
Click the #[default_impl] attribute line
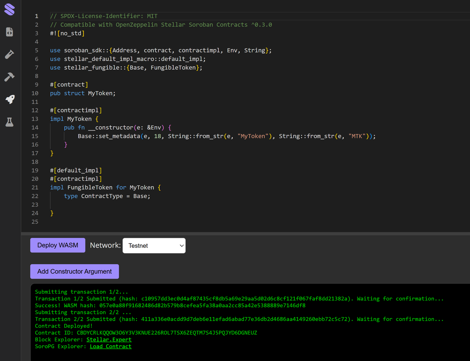tap(76, 171)
